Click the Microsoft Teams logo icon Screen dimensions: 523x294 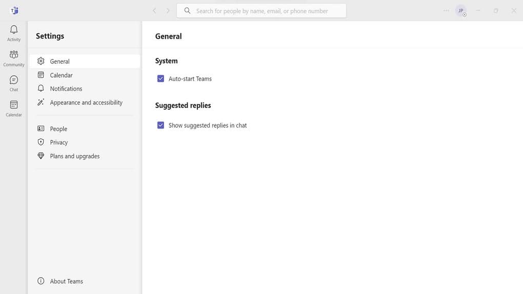click(14, 10)
